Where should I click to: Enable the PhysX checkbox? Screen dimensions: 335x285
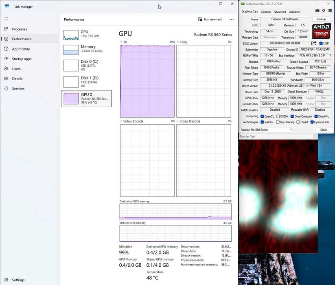298,122
